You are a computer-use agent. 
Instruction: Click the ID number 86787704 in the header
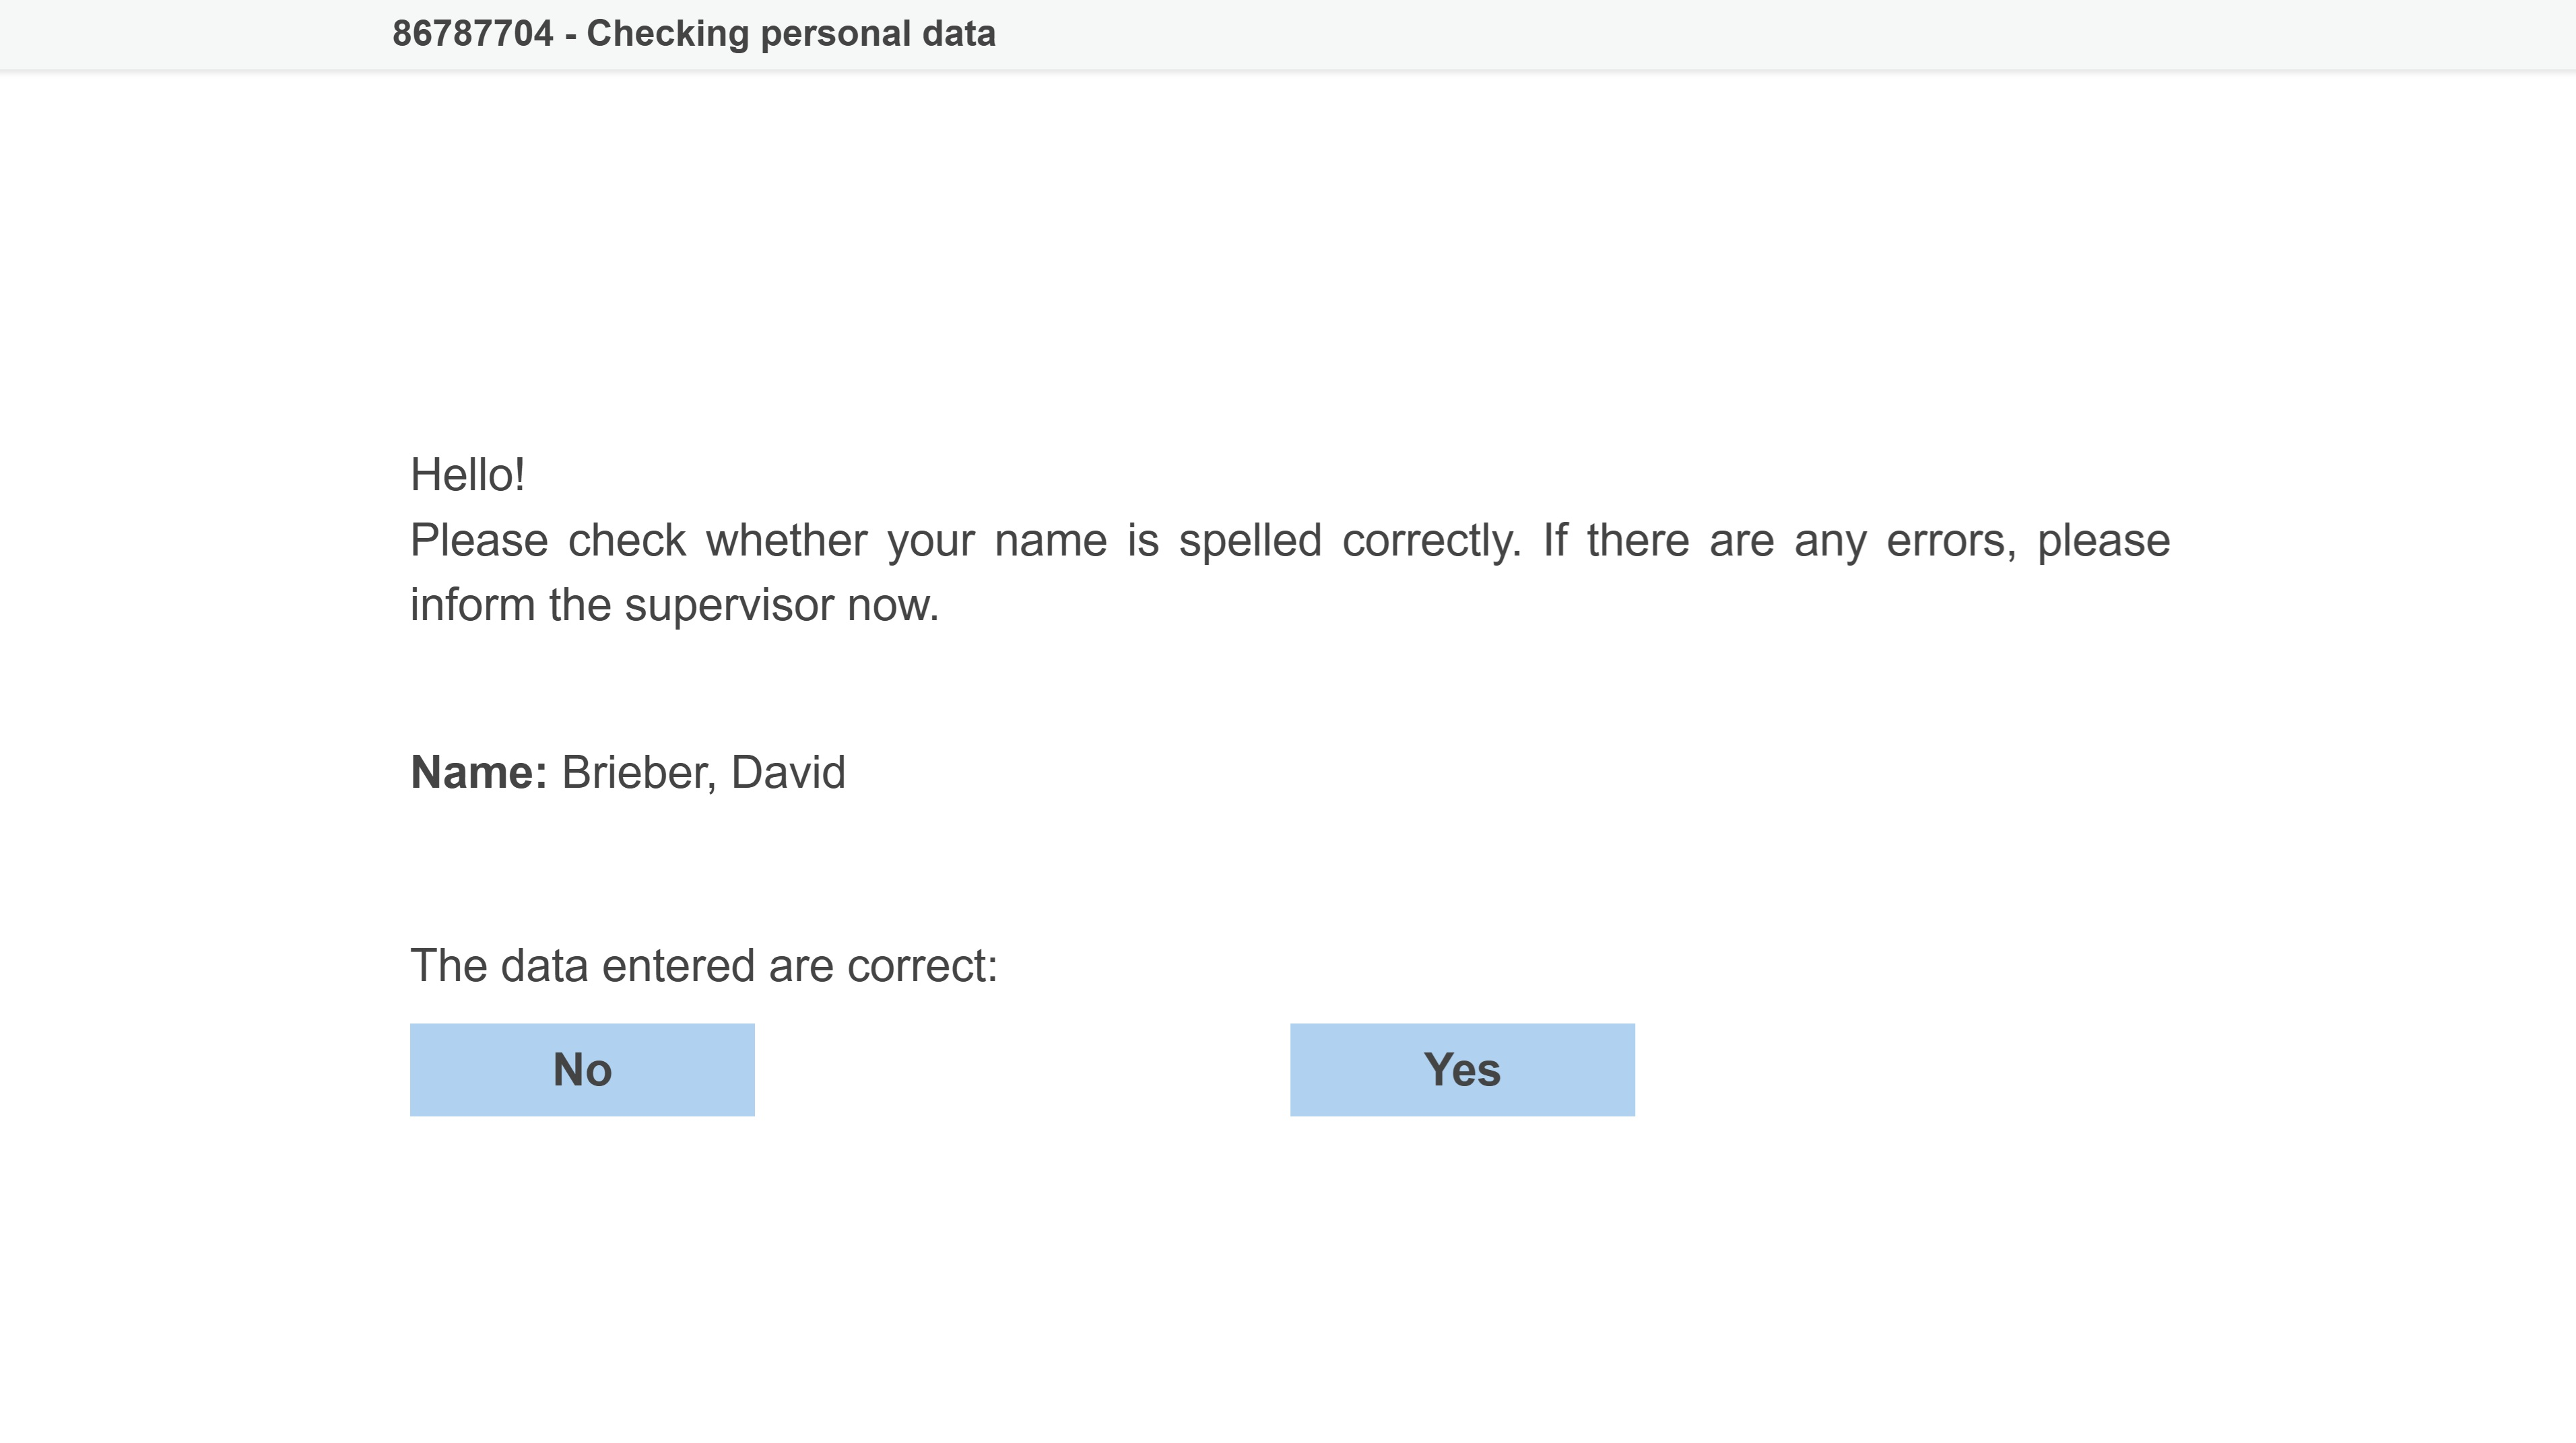click(472, 34)
